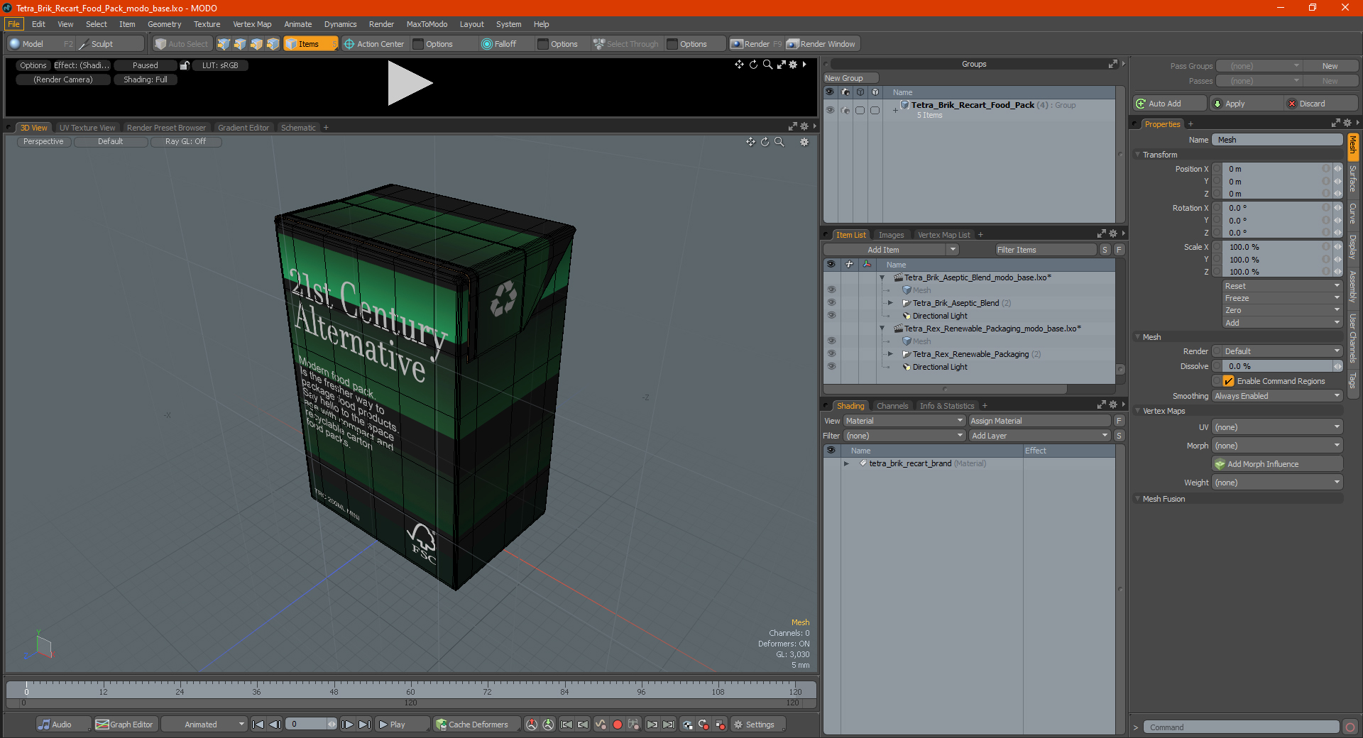Expand Tetra_Rex_Renewable_Packaging tree item
The height and width of the screenshot is (738, 1363).
click(890, 354)
